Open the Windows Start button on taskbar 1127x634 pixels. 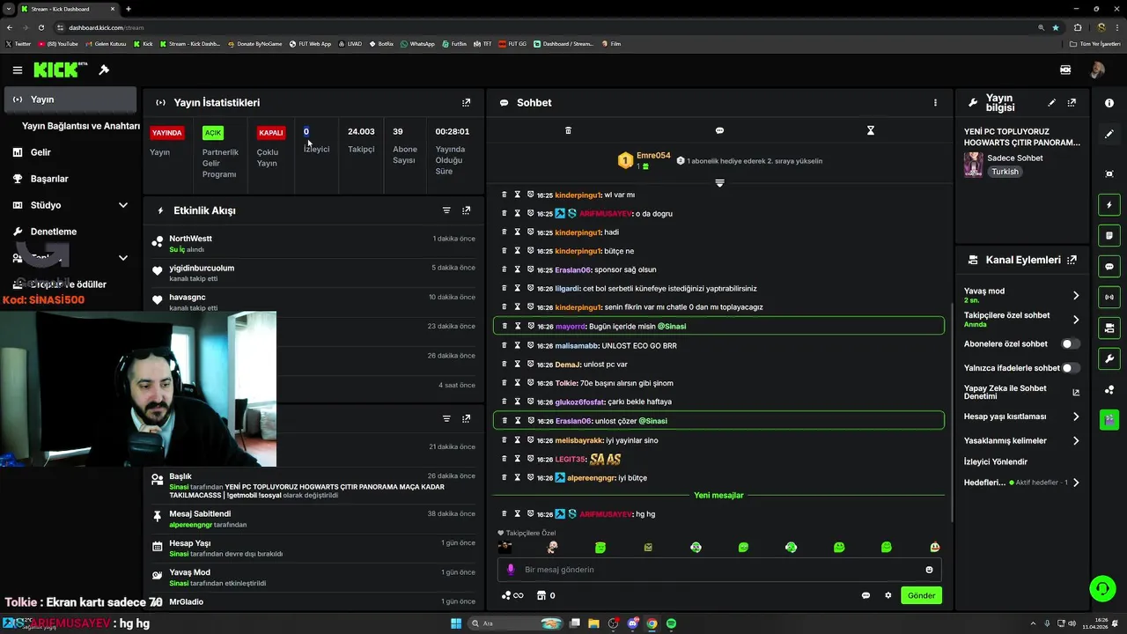click(x=456, y=623)
